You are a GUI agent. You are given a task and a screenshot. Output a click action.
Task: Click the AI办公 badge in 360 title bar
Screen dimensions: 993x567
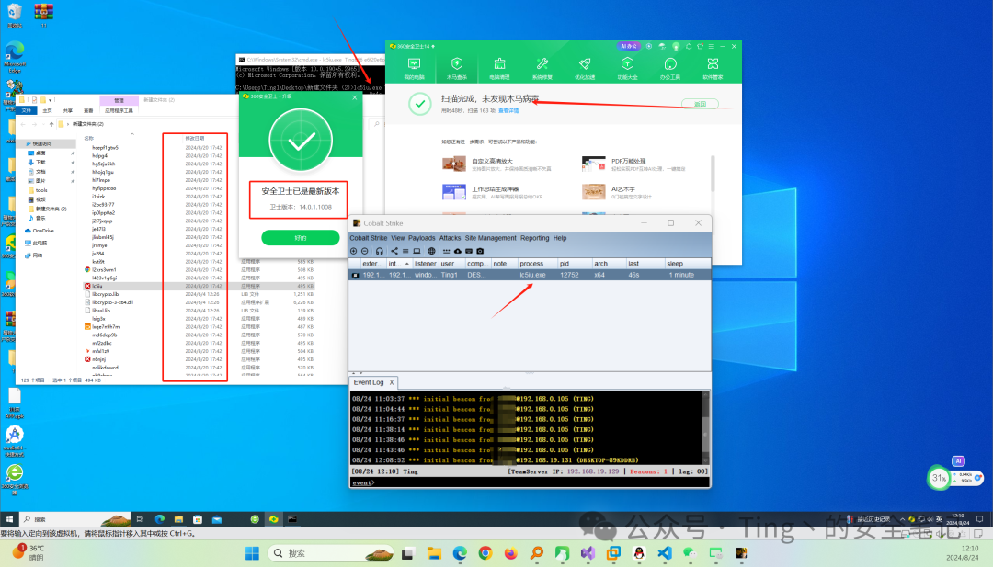pyautogui.click(x=629, y=46)
